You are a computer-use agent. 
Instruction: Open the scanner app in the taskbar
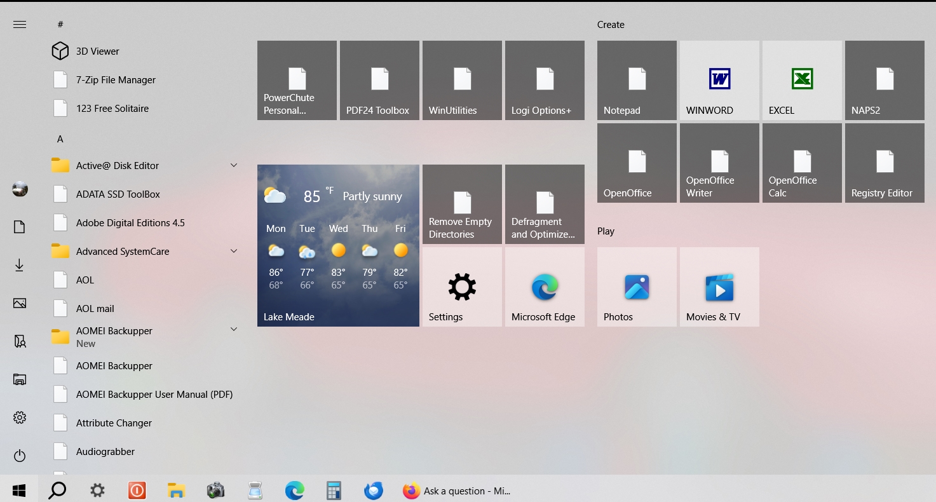[255, 491]
